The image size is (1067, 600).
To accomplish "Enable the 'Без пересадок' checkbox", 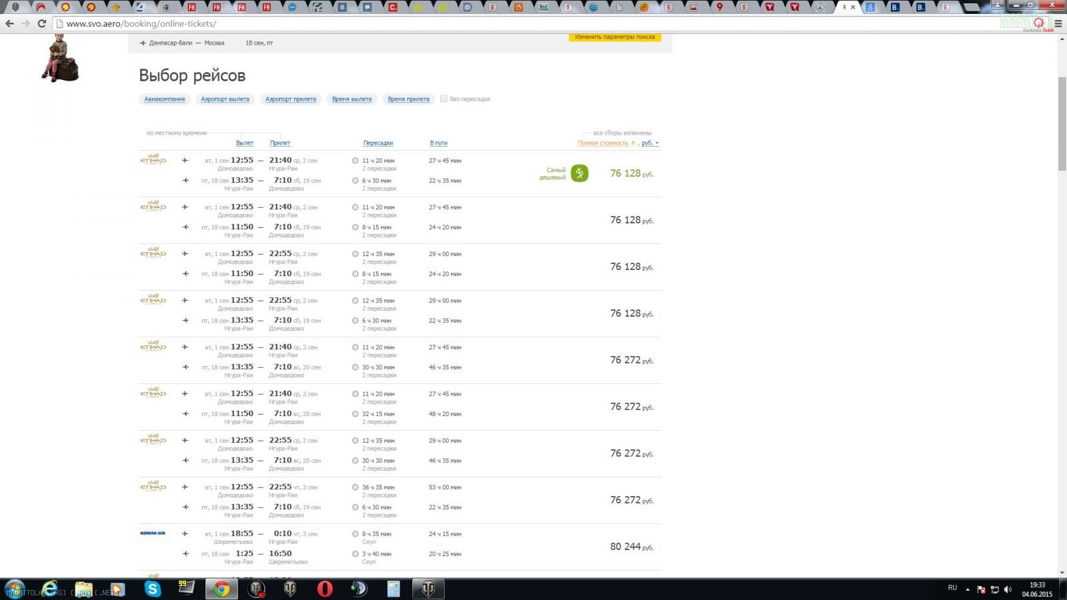I will [x=443, y=99].
